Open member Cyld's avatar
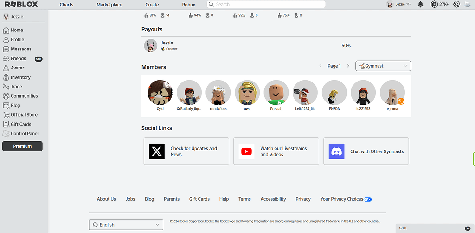475x233 pixels. tap(160, 92)
